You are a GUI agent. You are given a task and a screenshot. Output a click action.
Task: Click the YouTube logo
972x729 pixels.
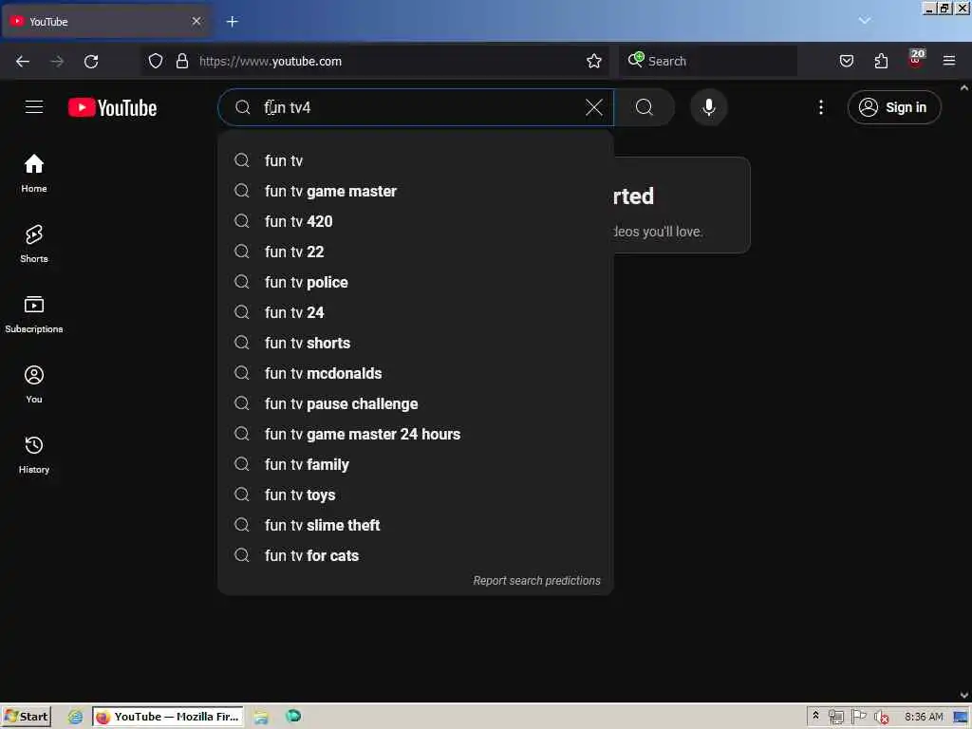point(112,107)
